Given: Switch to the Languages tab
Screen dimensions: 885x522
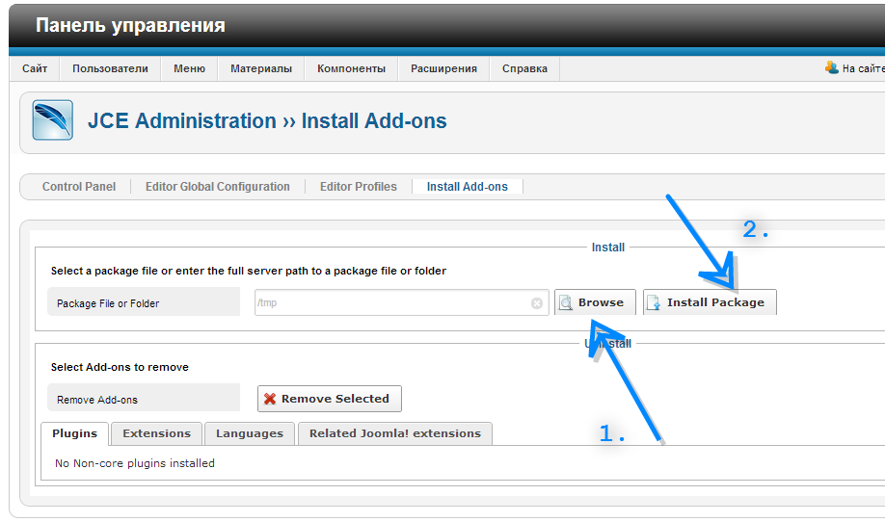Looking at the screenshot, I should click(x=250, y=433).
